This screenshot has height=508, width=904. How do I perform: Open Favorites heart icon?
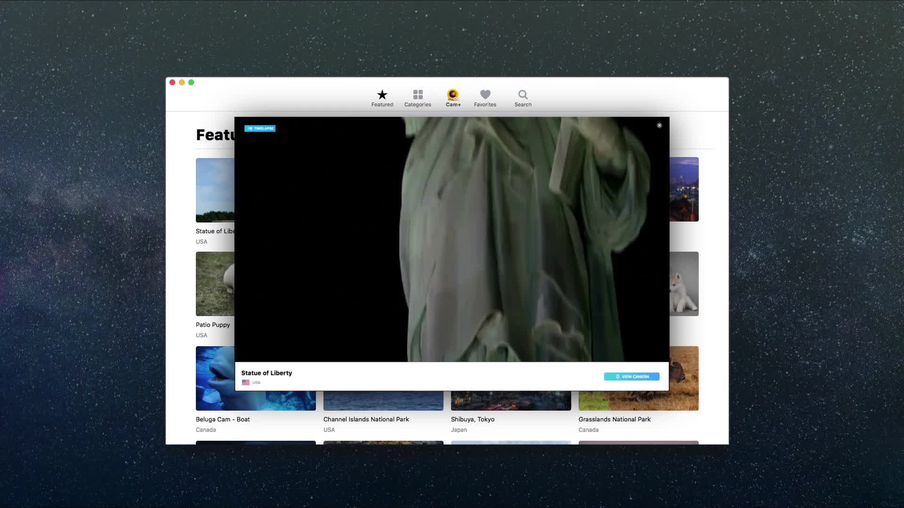(x=485, y=95)
